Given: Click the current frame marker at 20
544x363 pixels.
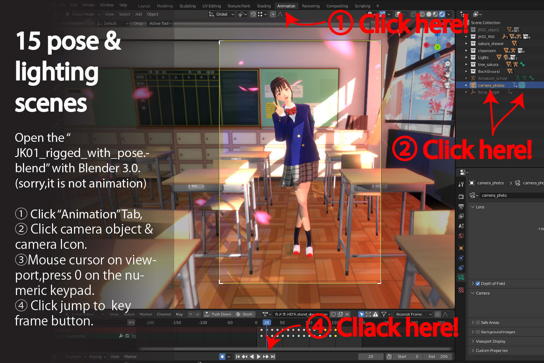Looking at the screenshot, I should coord(267,323).
